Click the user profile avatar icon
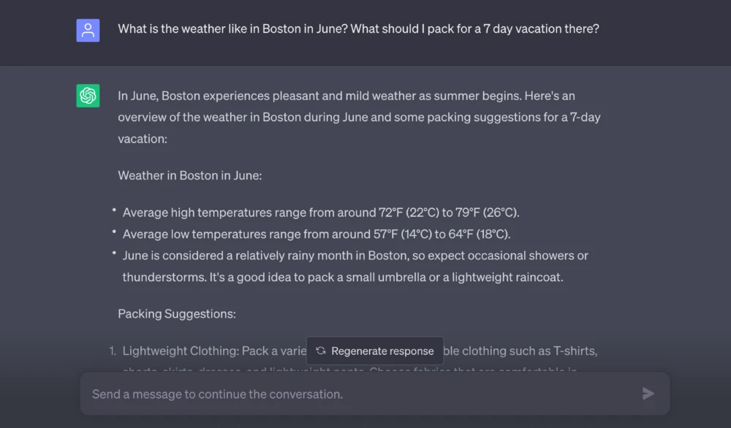The height and width of the screenshot is (428, 731). pos(88,30)
